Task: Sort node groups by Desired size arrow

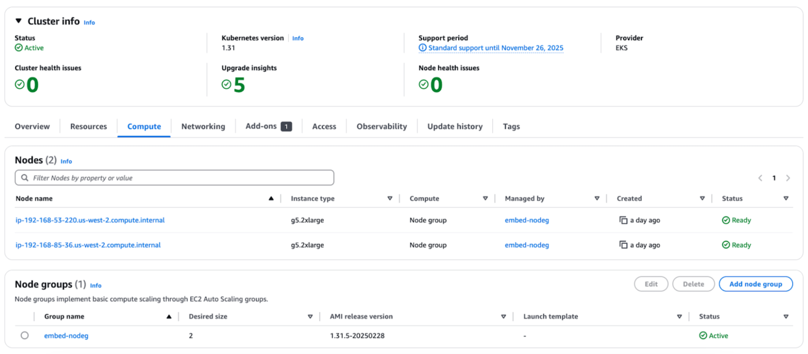Action: (310, 316)
